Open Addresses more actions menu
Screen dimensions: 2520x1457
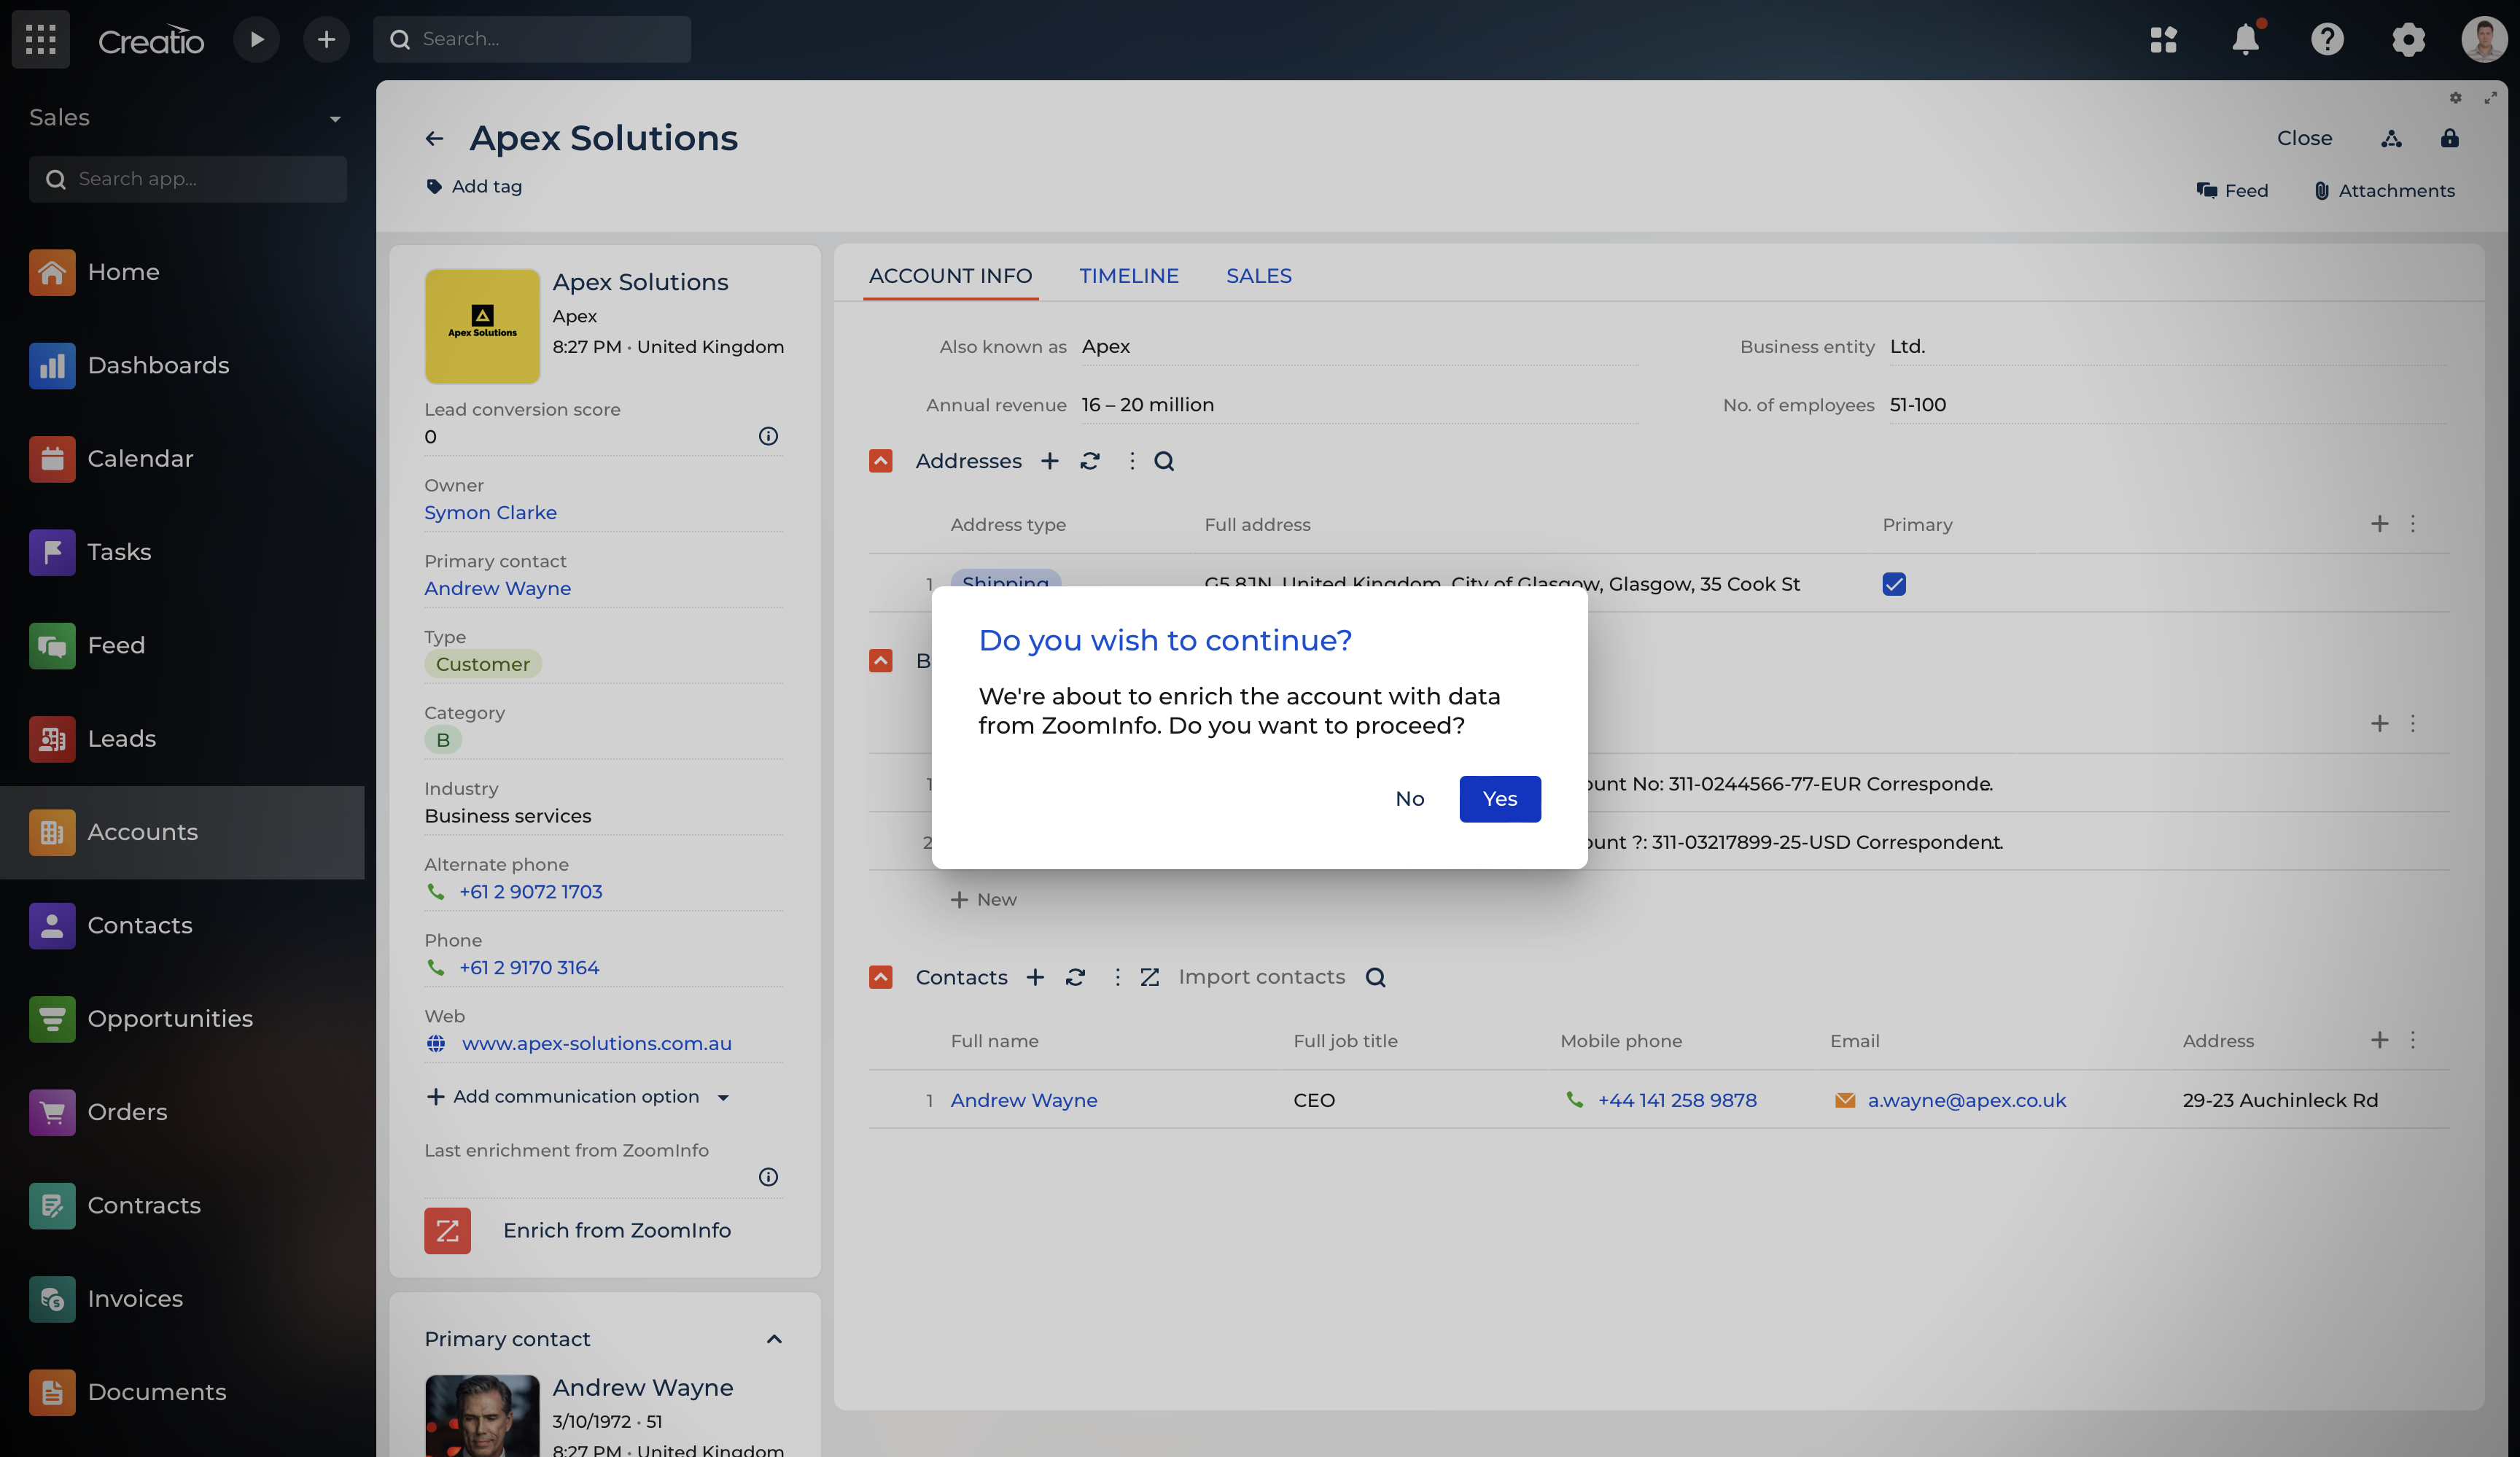1131,460
